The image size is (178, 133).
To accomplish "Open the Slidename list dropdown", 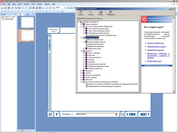I will (116, 114).
